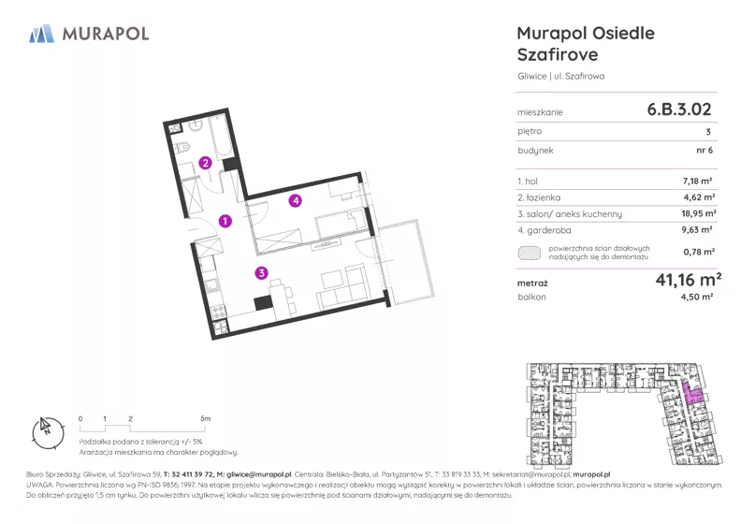The width and height of the screenshot is (741, 524).
Task: Click the building value 'nr 6'
Action: point(705,151)
